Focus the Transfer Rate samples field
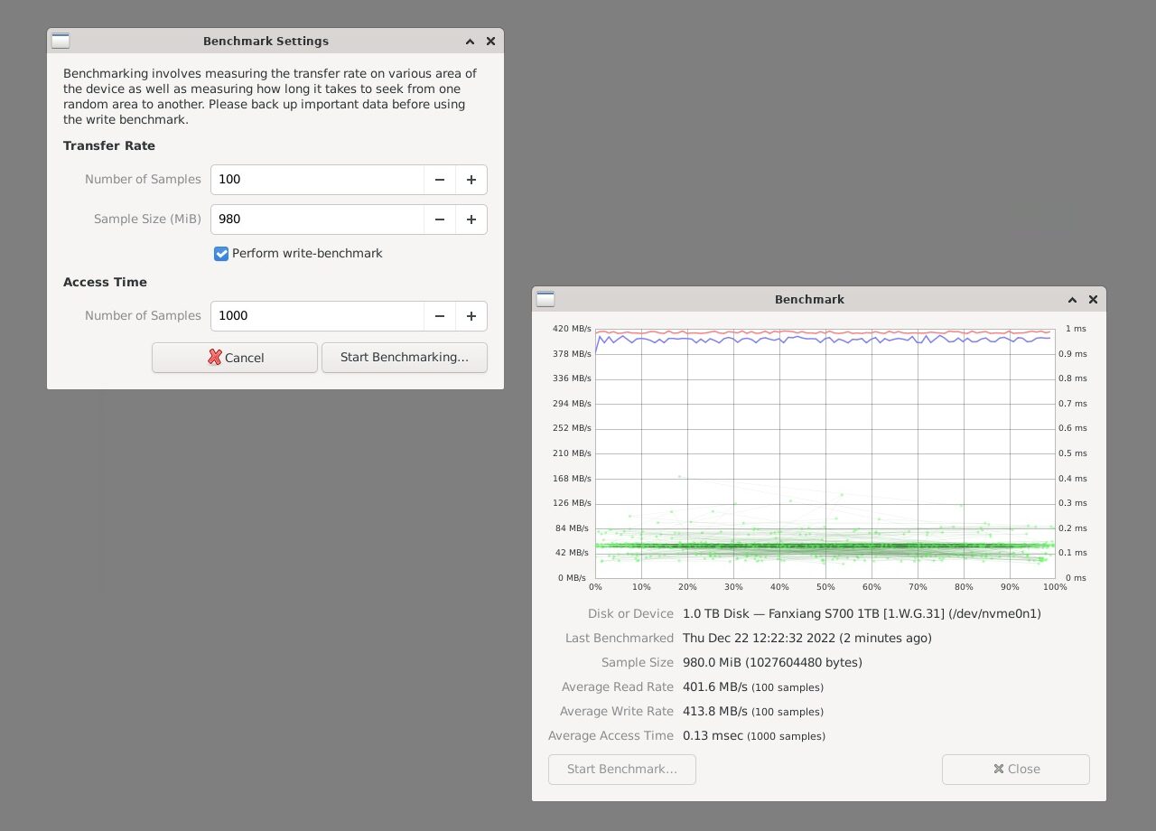Screen dimensions: 1156x831 point(316,180)
